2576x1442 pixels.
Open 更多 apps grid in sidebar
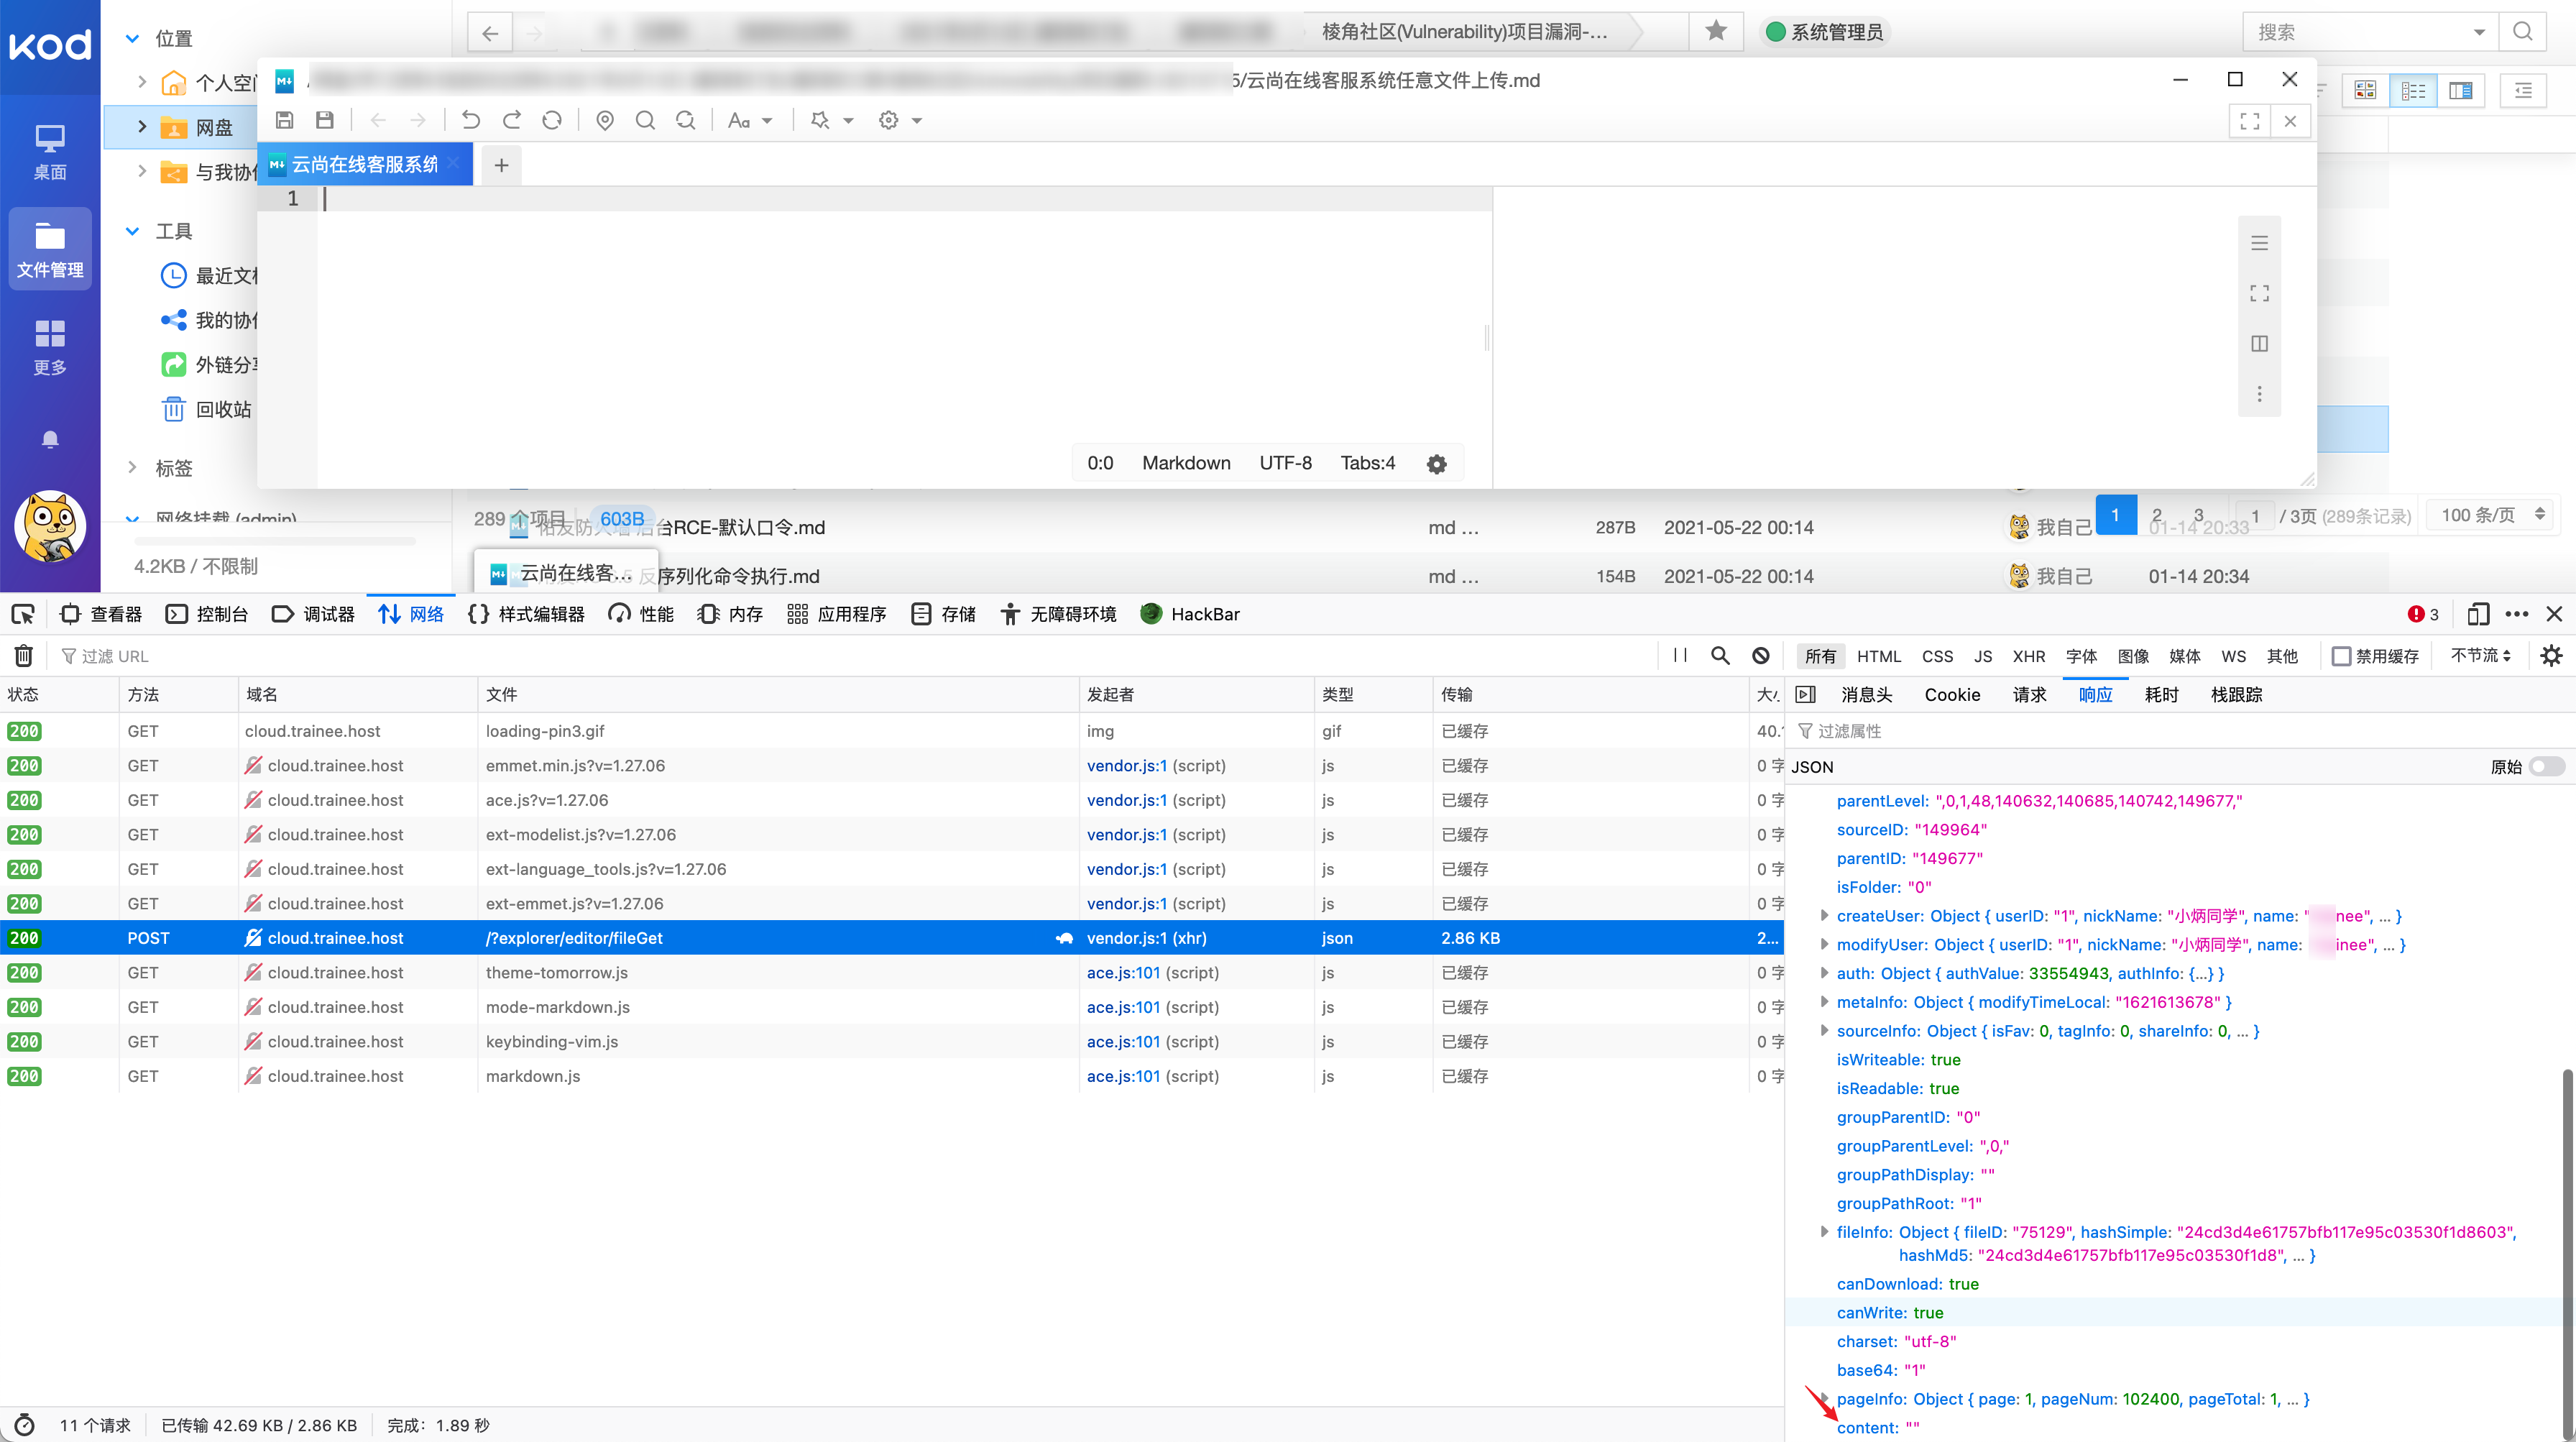pos(50,347)
